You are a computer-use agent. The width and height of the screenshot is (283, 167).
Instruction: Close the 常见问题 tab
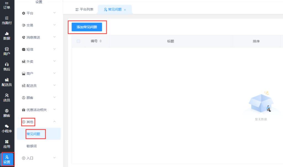point(125,10)
